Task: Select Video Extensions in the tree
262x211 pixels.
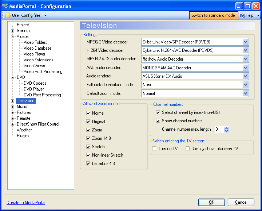Action: pyautogui.click(x=39, y=60)
